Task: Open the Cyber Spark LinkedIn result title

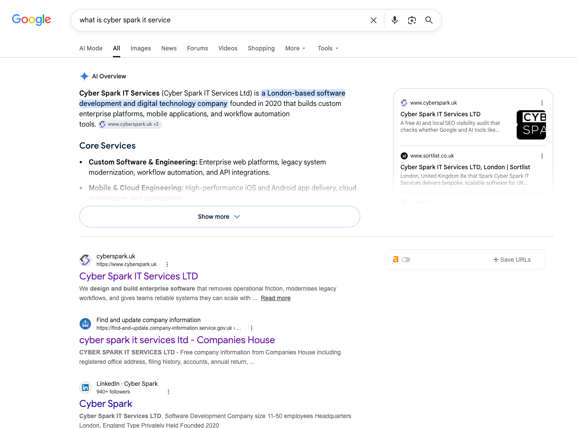Action: tap(106, 404)
